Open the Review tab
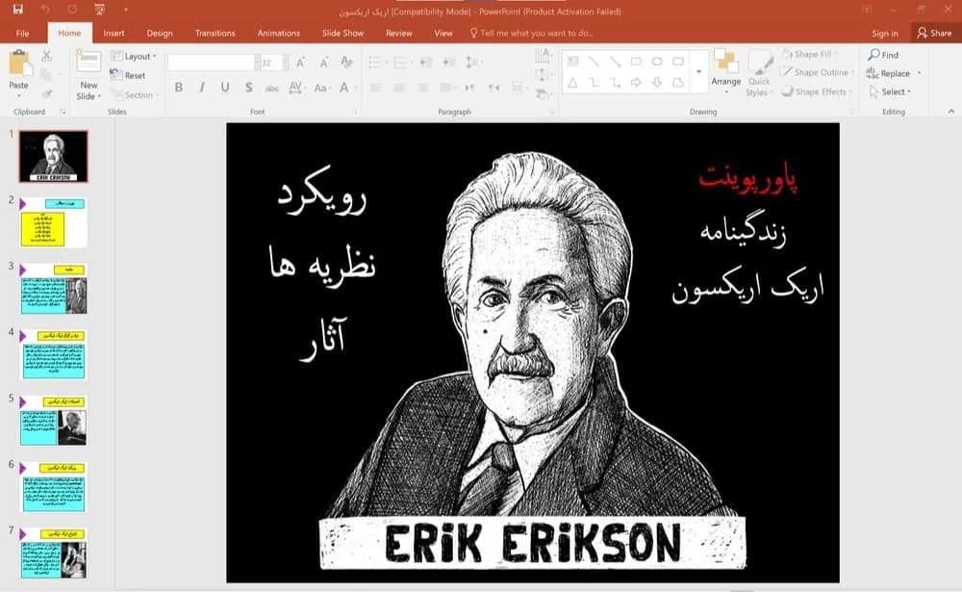 [x=399, y=33]
